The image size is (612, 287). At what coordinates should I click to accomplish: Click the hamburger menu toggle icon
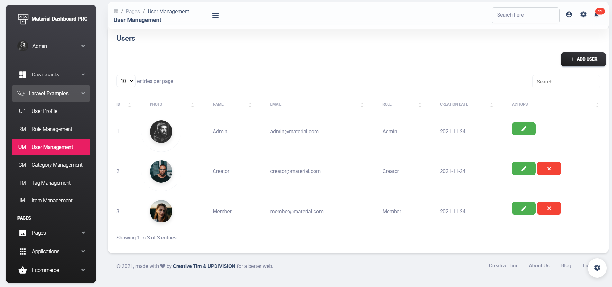click(215, 15)
